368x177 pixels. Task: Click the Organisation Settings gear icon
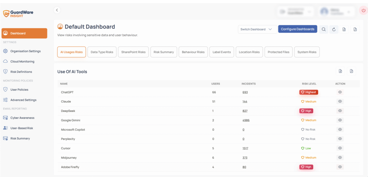[5, 51]
